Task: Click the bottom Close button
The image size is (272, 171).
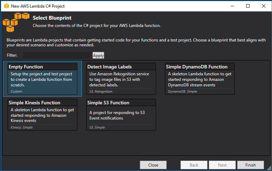Action: click(x=153, y=165)
